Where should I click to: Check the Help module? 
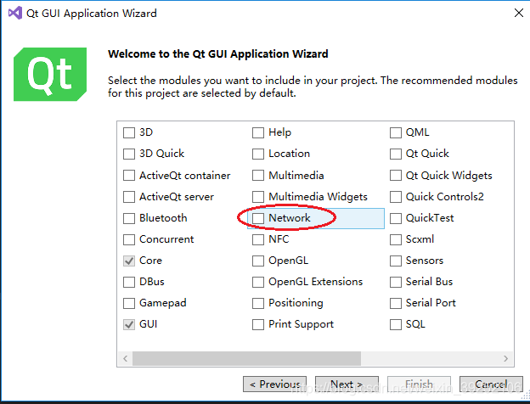[x=258, y=132]
